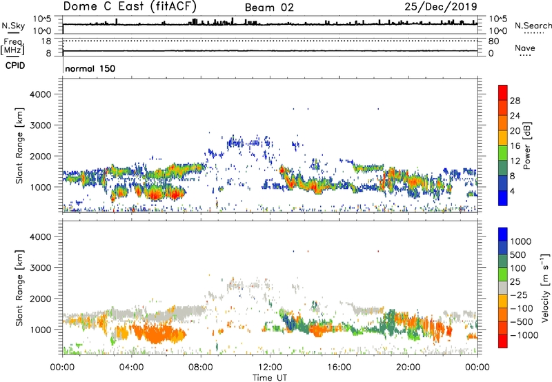Pick the bottom bright blue power swatch
The image size is (552, 382).
[x=503, y=199]
